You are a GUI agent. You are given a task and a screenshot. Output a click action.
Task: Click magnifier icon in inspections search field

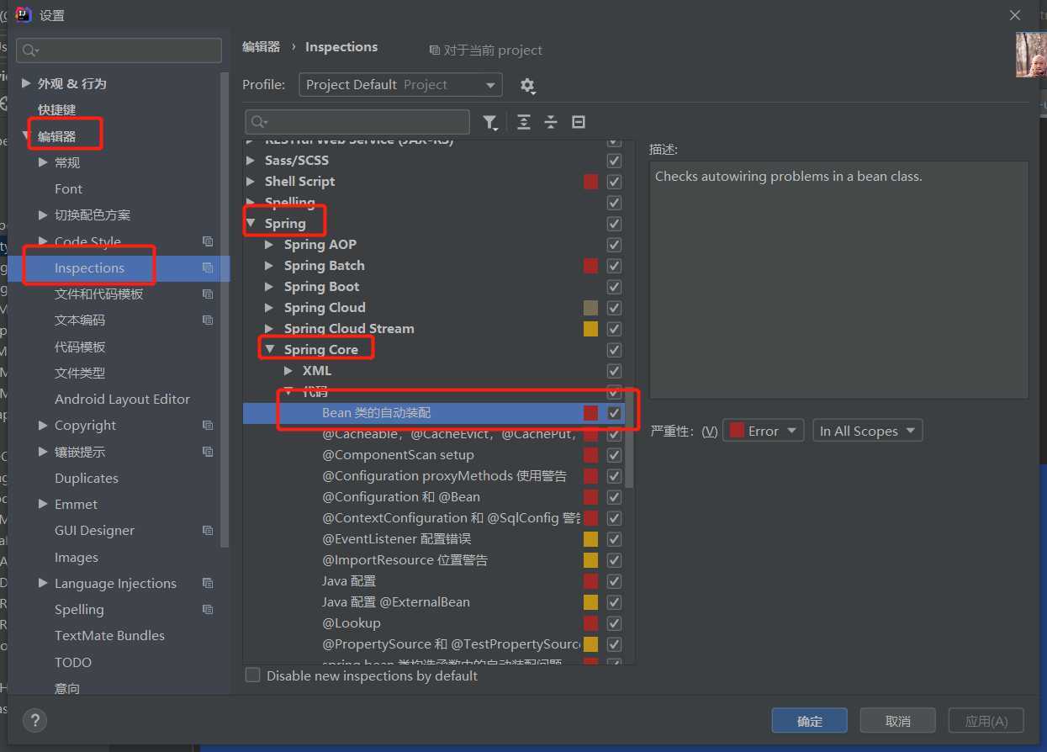coord(259,123)
